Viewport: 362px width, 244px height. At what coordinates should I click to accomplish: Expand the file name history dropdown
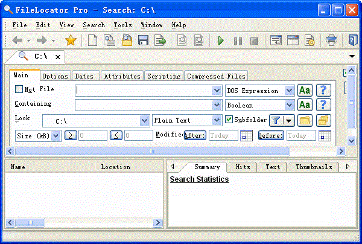pos(217,91)
